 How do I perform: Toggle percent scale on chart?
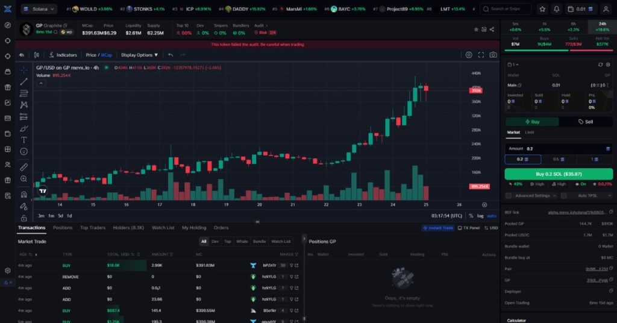tap(471, 216)
